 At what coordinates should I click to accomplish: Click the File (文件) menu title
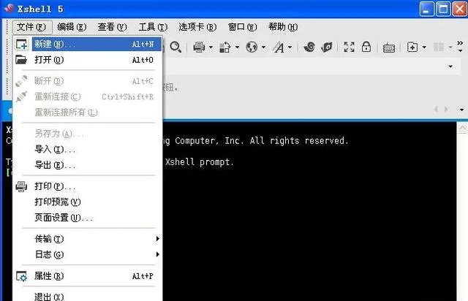(x=31, y=27)
